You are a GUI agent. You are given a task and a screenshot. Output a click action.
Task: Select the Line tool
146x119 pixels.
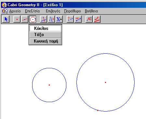pyautogui.click(x=25, y=19)
